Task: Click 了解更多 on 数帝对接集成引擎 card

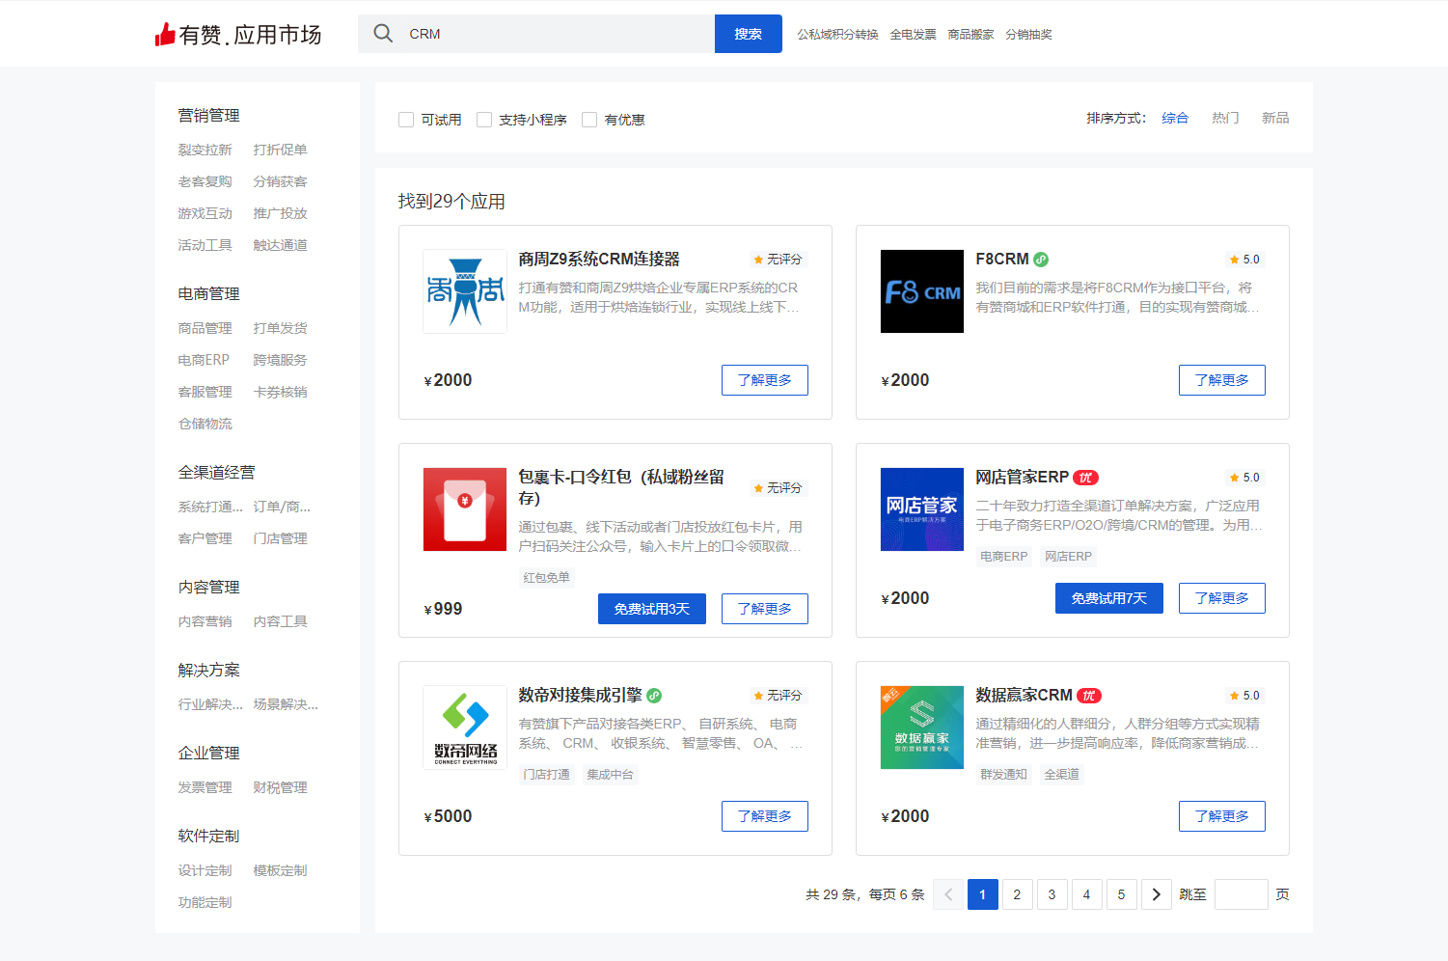Action: click(765, 816)
